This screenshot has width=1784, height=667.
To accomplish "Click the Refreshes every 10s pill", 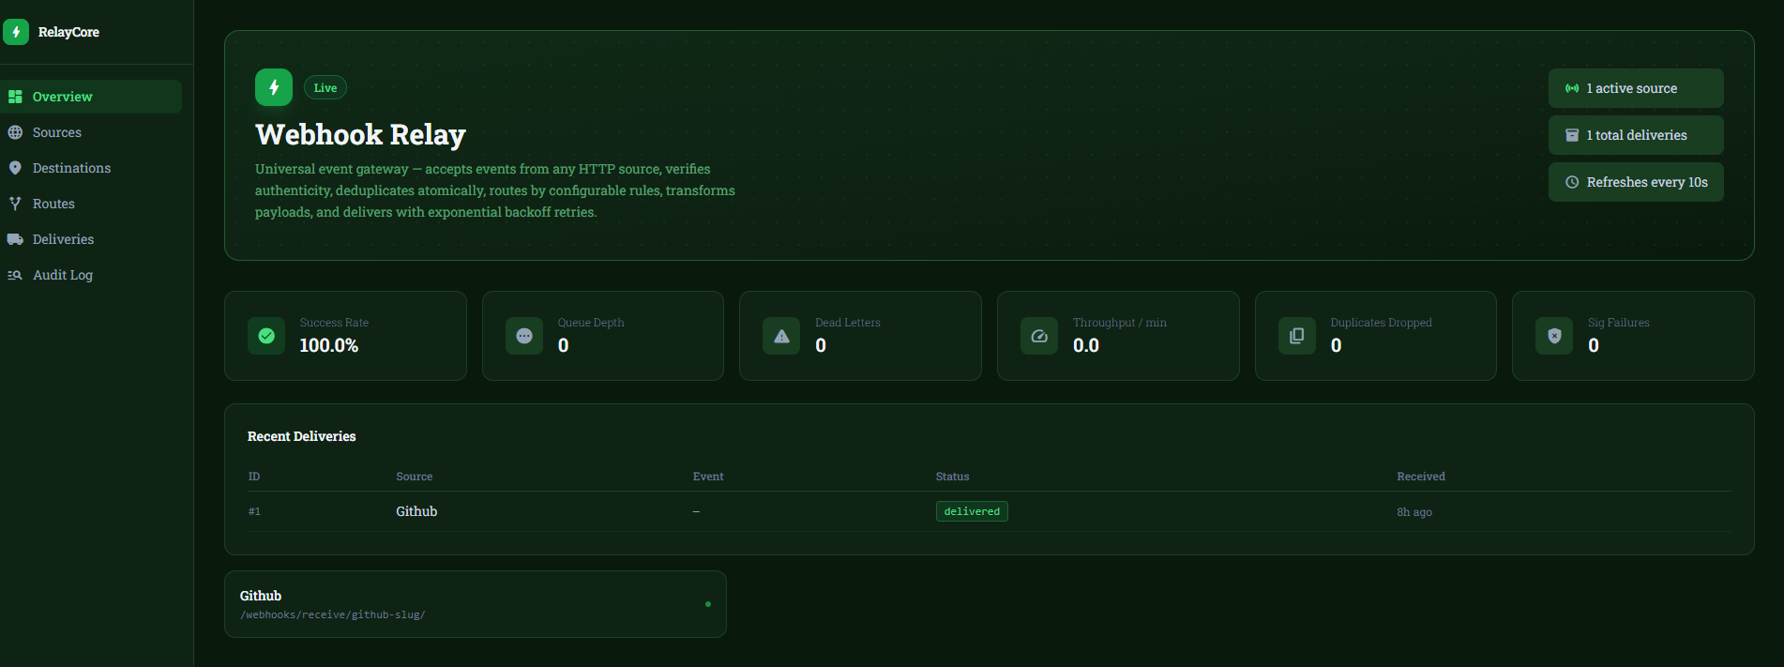I will pos(1636,182).
